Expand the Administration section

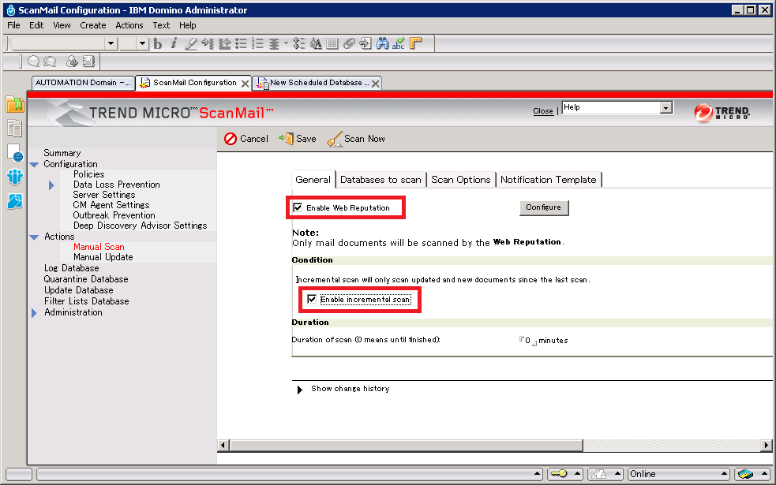34,313
